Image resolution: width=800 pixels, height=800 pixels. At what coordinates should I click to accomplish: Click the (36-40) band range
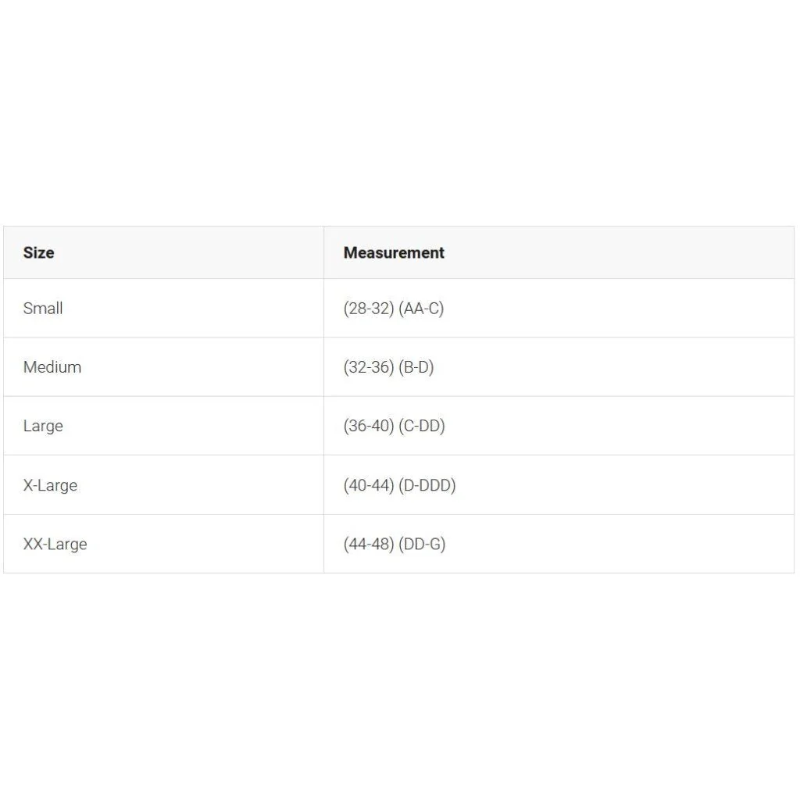(369, 426)
